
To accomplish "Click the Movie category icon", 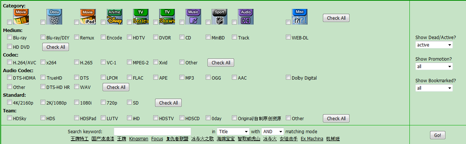I will [21, 17].
